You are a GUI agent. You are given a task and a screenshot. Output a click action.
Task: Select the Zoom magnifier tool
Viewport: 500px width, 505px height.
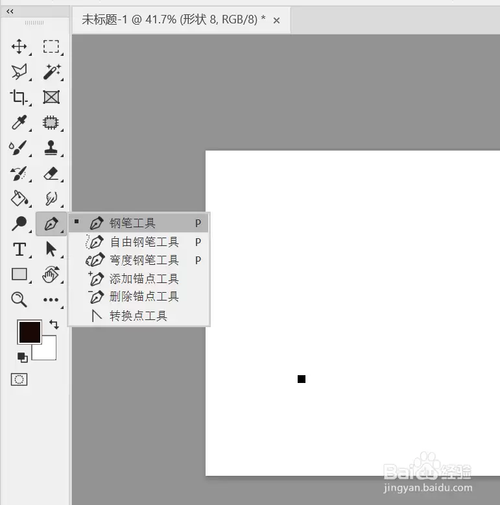[x=19, y=299]
